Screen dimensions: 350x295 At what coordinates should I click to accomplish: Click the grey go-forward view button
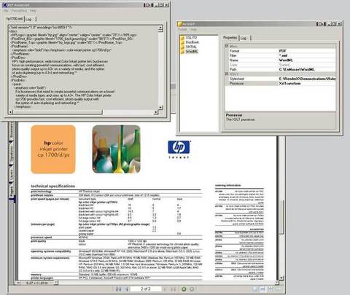[192, 289]
